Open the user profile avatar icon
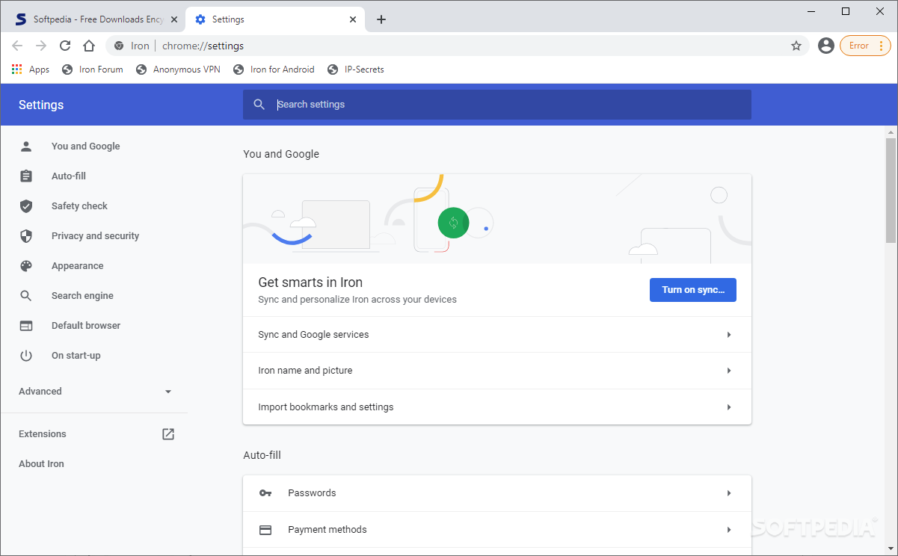The width and height of the screenshot is (898, 556). (x=826, y=46)
